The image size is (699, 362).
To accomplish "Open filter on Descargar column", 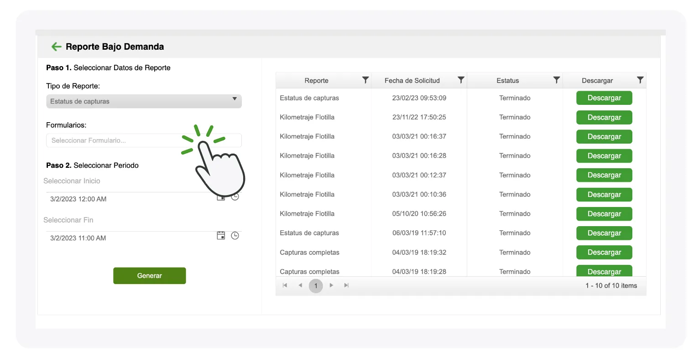I will pos(640,80).
